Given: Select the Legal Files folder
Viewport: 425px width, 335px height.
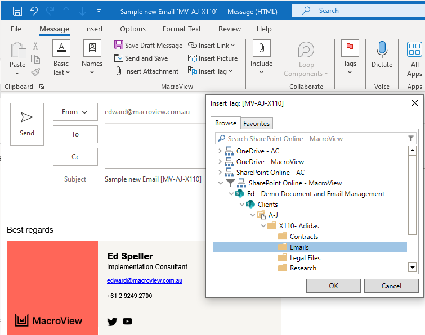Looking at the screenshot, I should pos(299,258).
